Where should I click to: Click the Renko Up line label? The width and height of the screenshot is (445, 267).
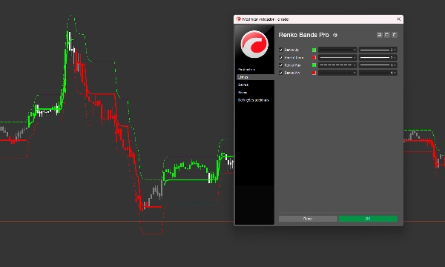[291, 50]
